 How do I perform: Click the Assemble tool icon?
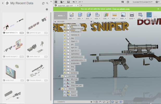tap(97, 15)
